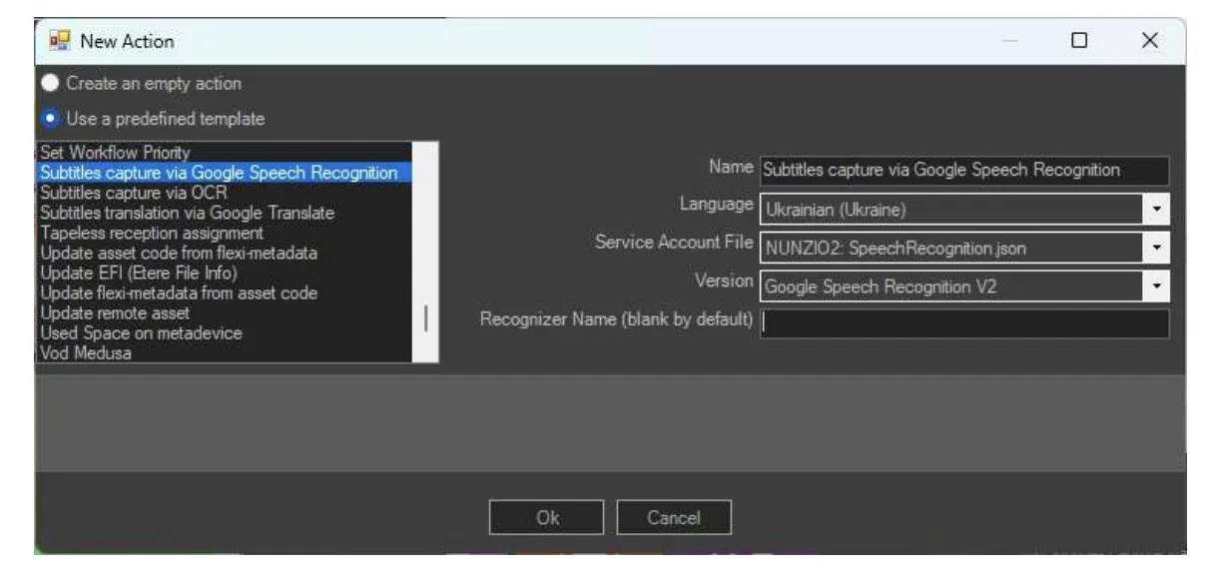Select 'Create an empty action' radio button

(50, 84)
